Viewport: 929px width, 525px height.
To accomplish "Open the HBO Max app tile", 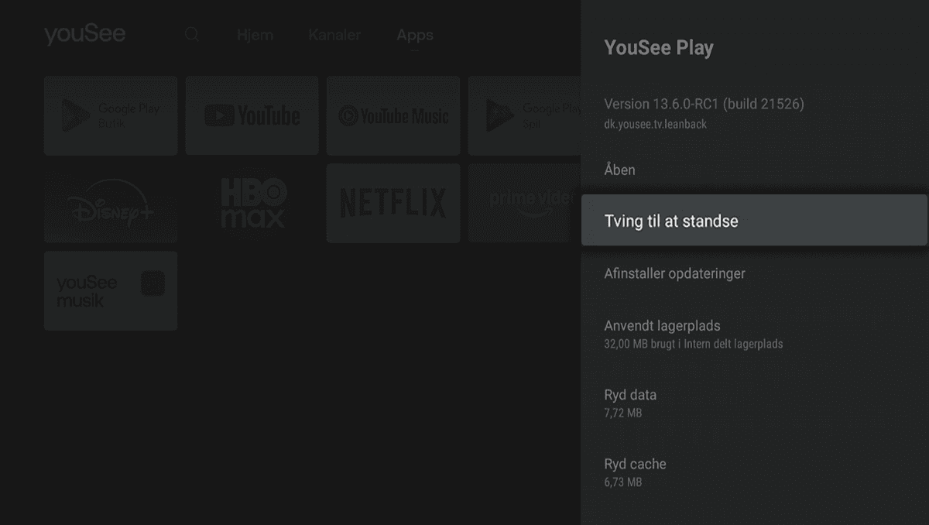I will click(x=252, y=204).
